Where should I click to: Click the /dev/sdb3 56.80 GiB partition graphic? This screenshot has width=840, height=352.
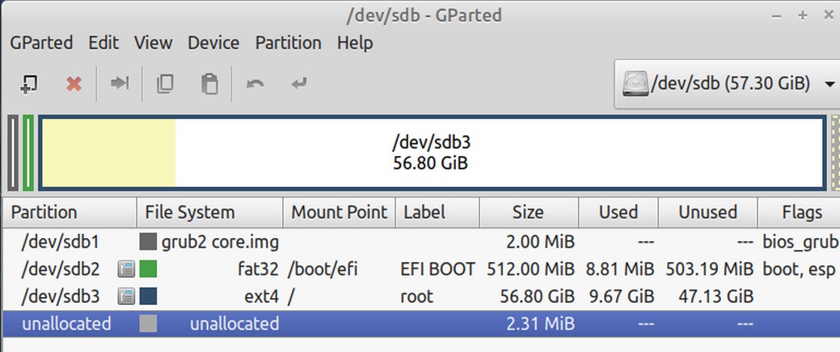click(x=431, y=153)
